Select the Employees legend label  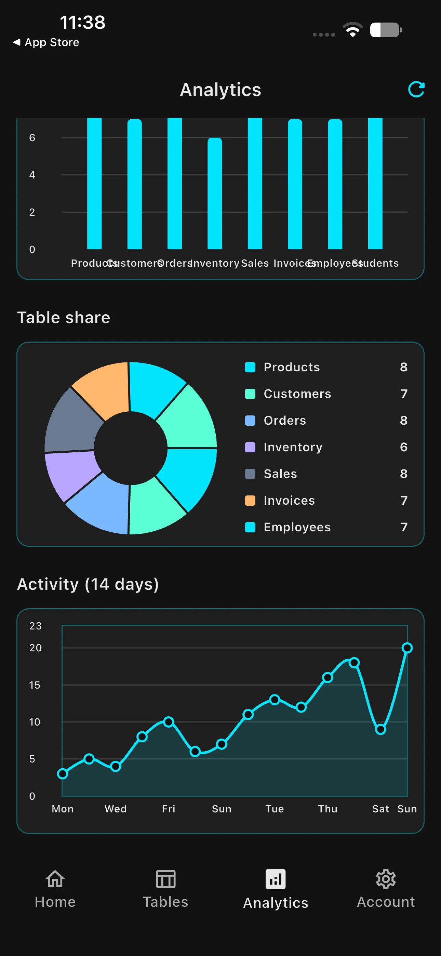click(x=297, y=527)
